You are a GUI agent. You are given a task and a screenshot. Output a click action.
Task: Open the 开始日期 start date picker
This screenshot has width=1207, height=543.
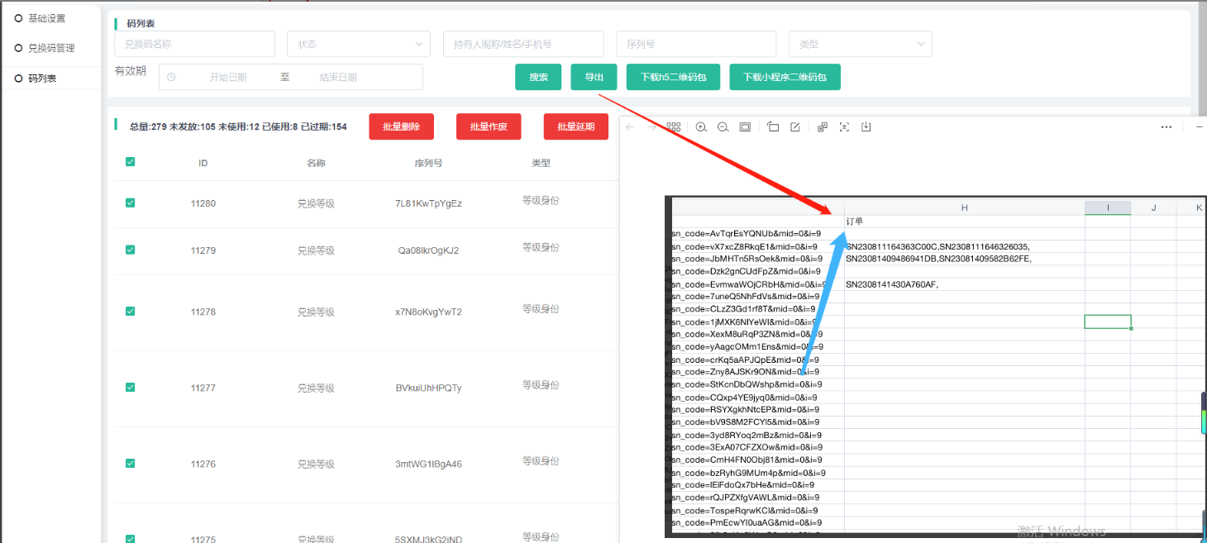click(x=227, y=77)
